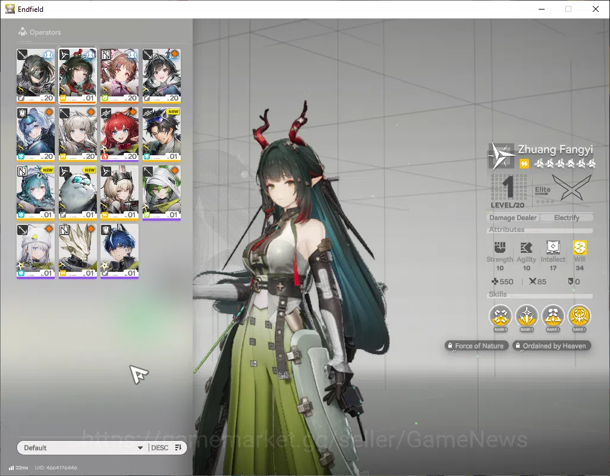
Task: Click the Operators panel title text
Action: [x=45, y=32]
